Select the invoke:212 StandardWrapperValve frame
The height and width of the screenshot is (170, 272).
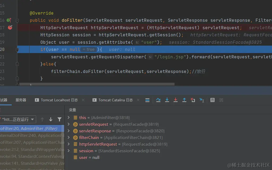click(x=32, y=149)
